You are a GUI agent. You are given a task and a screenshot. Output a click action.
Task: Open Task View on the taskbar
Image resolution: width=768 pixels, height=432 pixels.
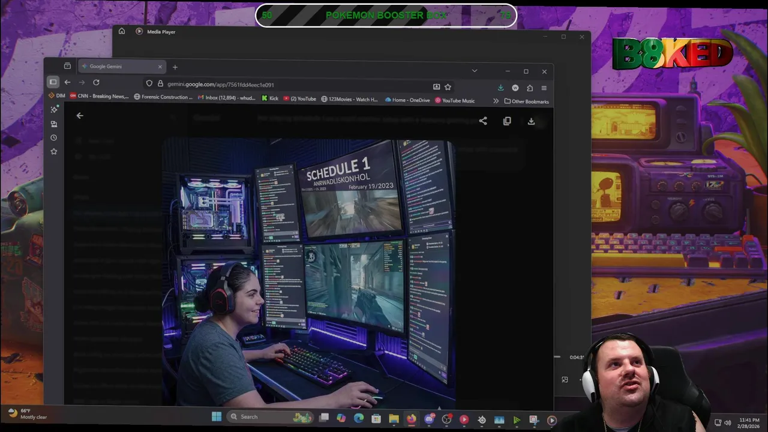tap(324, 418)
